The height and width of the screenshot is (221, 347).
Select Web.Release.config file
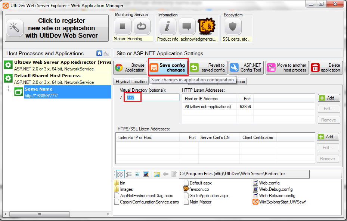tap(274, 196)
